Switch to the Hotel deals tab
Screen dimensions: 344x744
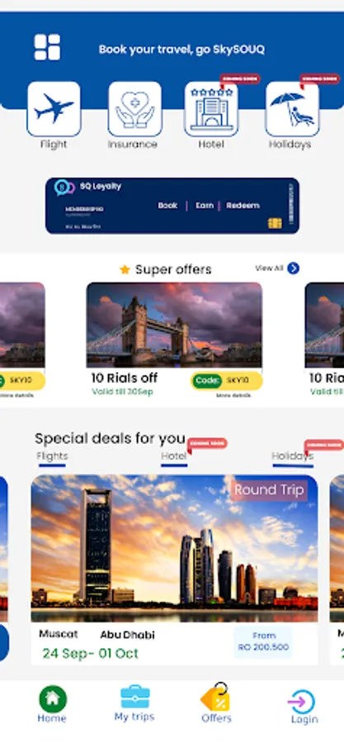(174, 456)
